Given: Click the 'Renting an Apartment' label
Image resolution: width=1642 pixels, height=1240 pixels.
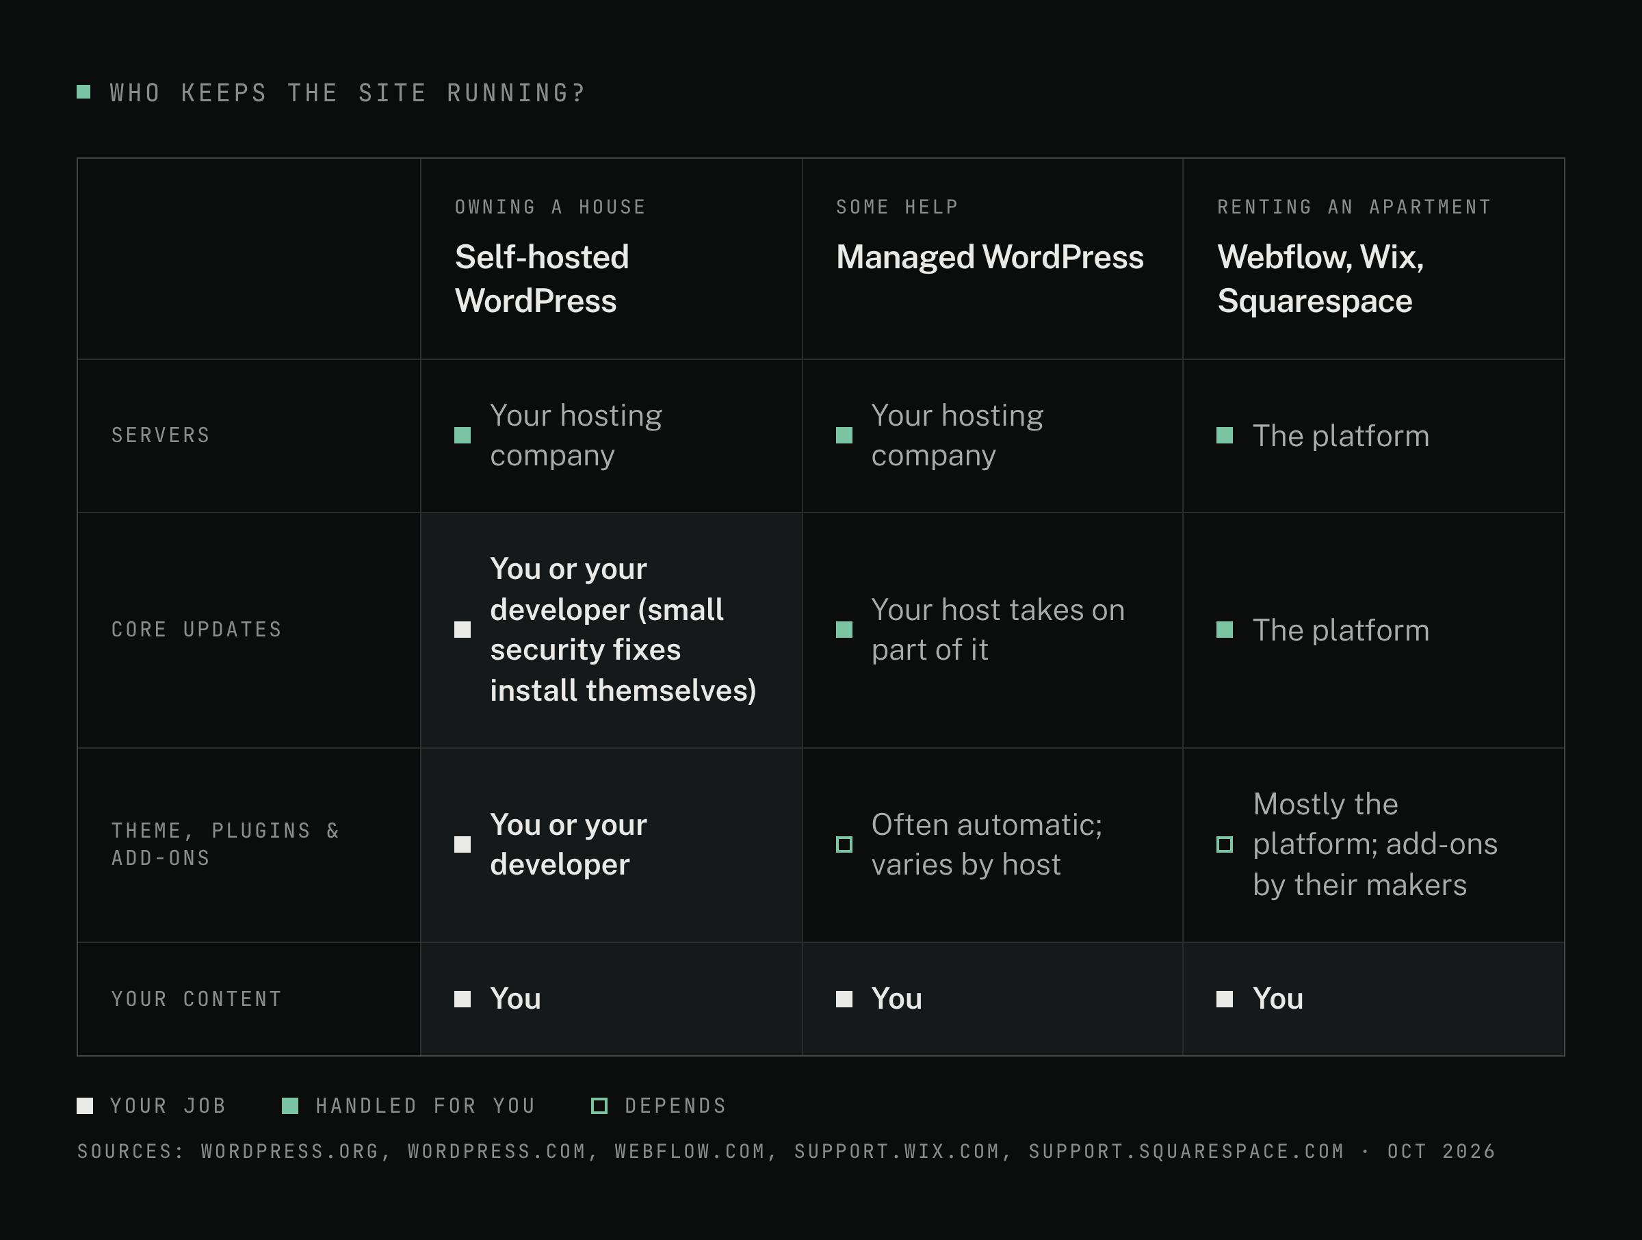Looking at the screenshot, I should click(x=1354, y=207).
